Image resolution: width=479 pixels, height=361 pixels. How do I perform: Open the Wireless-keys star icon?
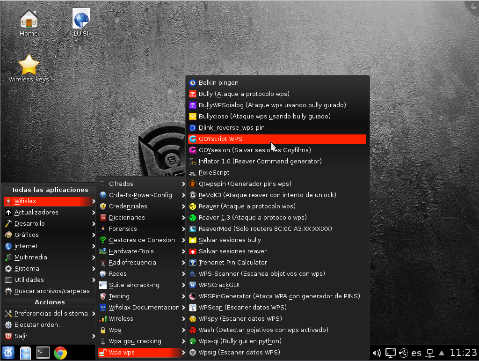point(29,66)
